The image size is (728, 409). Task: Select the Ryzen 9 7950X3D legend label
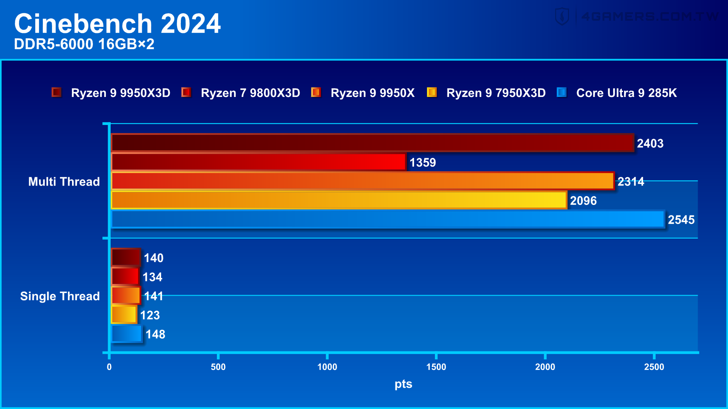496,93
